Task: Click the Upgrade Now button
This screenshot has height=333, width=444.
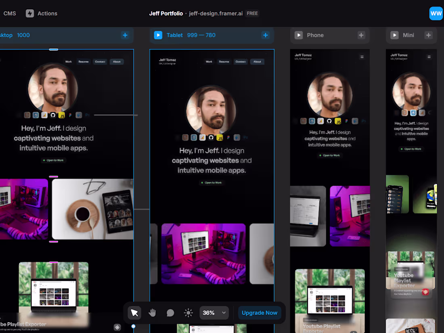Action: (260, 312)
